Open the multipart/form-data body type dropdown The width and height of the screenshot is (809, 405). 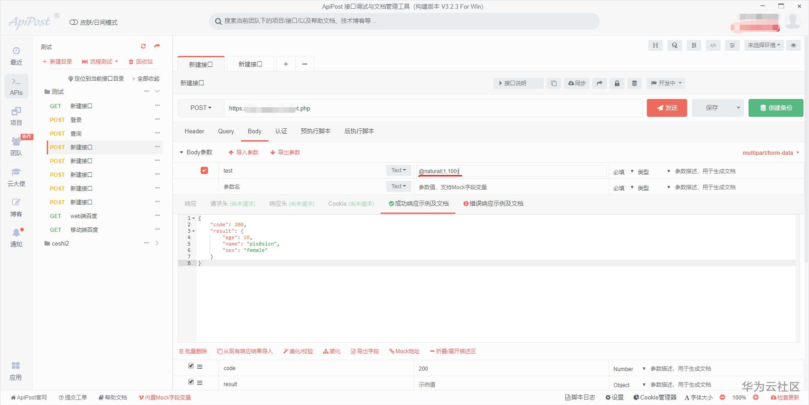[x=771, y=153]
